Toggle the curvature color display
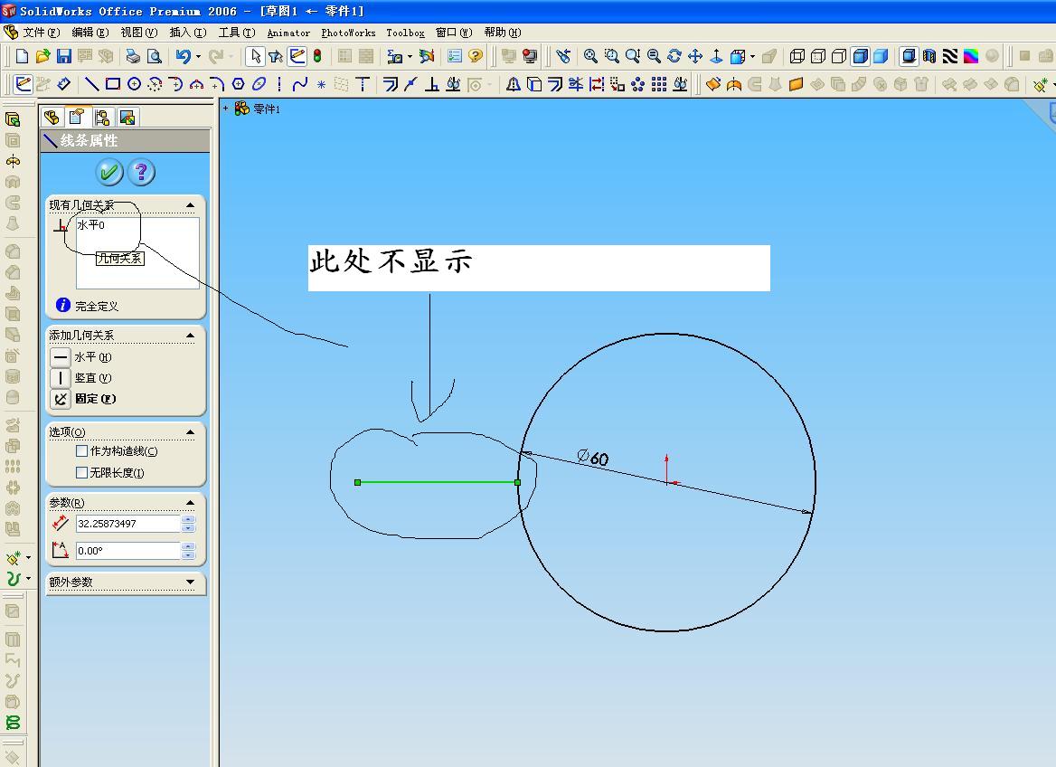Screen dimensions: 1056x767 pyautogui.click(x=970, y=57)
